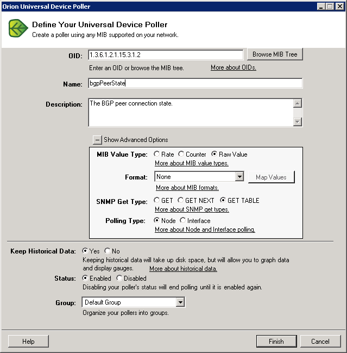This screenshot has height=353, width=347.
Task: Open the Group dropdown list
Action: pyautogui.click(x=180, y=302)
